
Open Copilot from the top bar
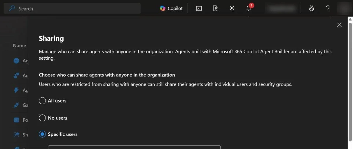171,8
